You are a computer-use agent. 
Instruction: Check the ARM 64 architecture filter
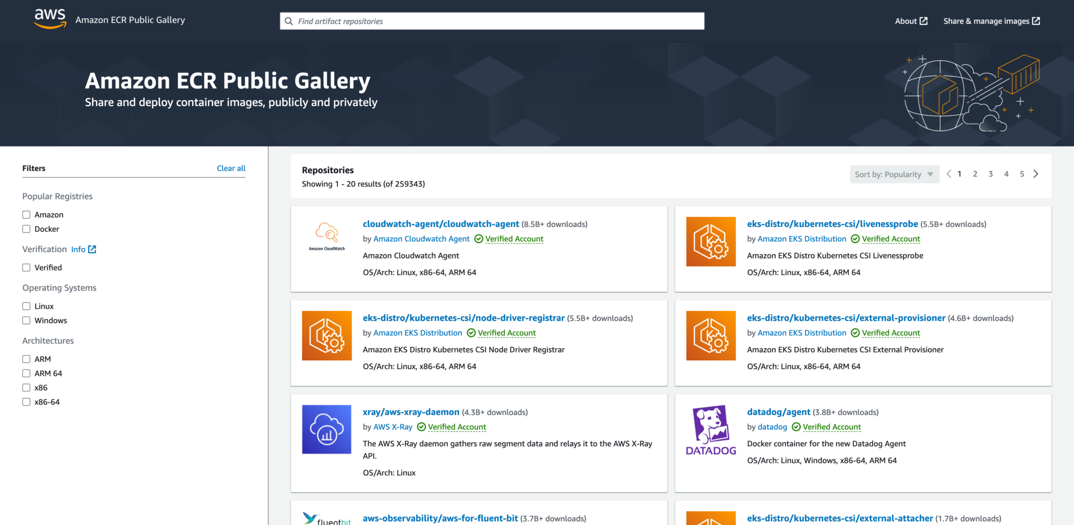click(26, 373)
